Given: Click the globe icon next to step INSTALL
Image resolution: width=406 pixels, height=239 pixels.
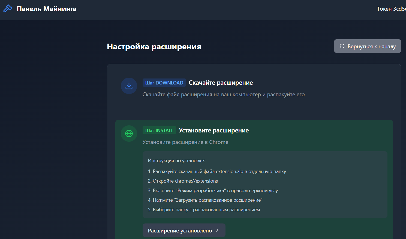Looking at the screenshot, I should tap(129, 133).
